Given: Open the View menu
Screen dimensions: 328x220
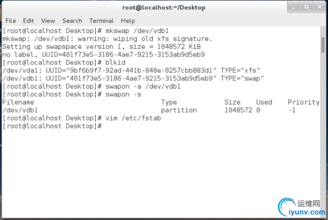Looking at the screenshot, I should click(48, 21).
